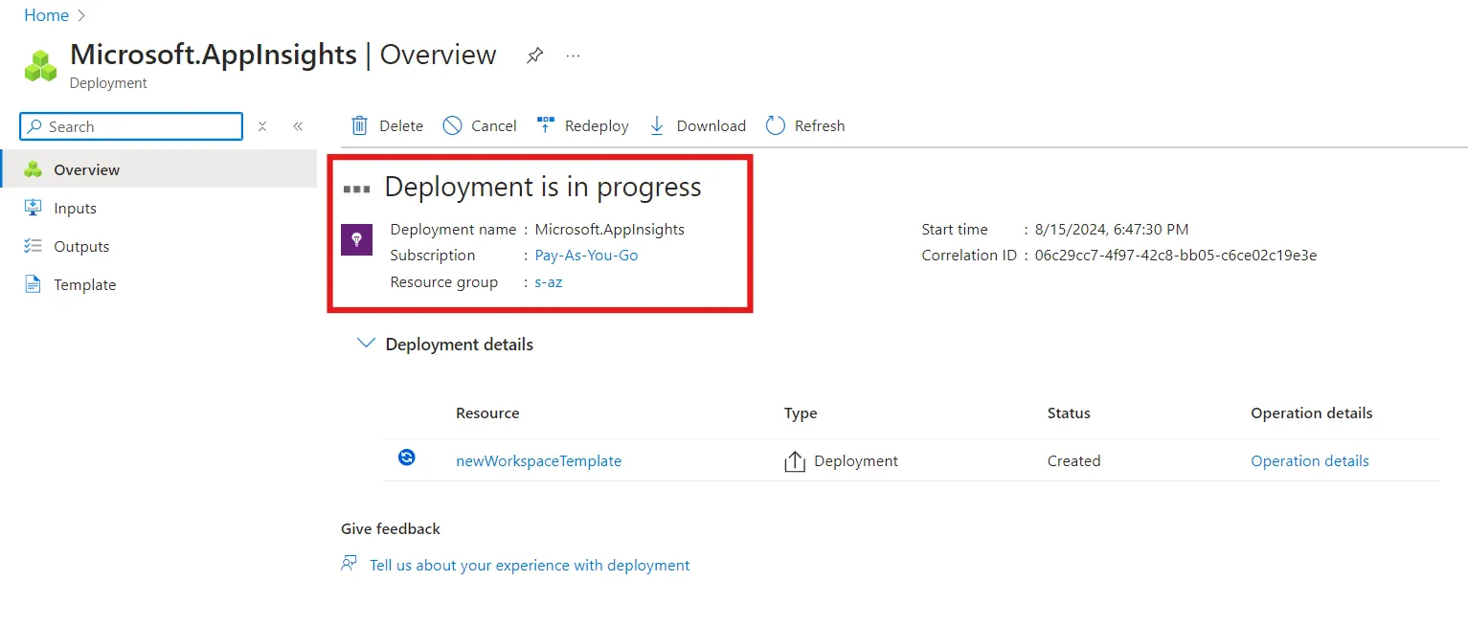Click the Start time value 8/15/2024
The width and height of the screenshot is (1468, 625).
(1112, 230)
